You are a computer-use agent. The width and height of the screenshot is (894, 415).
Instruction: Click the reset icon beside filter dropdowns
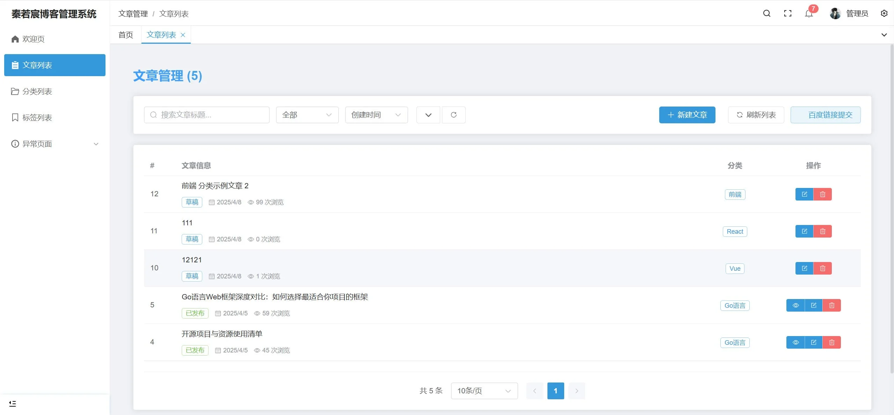453,115
